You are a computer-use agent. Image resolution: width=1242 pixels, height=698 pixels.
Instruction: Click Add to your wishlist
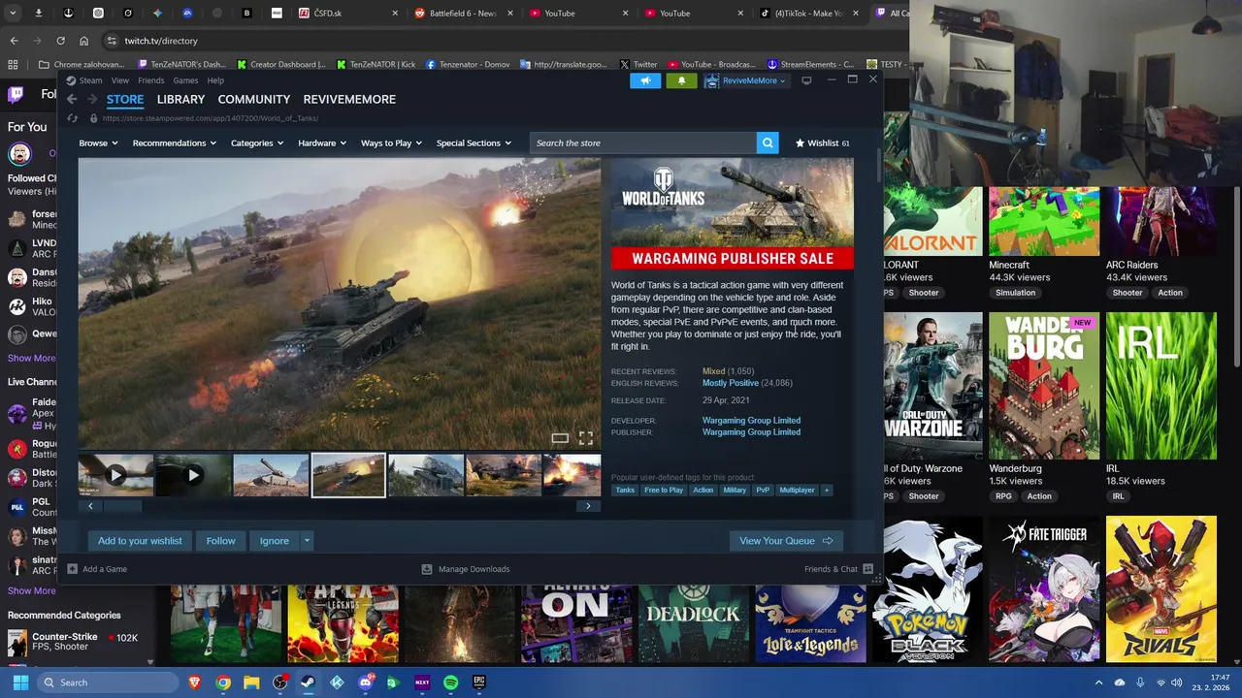click(140, 541)
